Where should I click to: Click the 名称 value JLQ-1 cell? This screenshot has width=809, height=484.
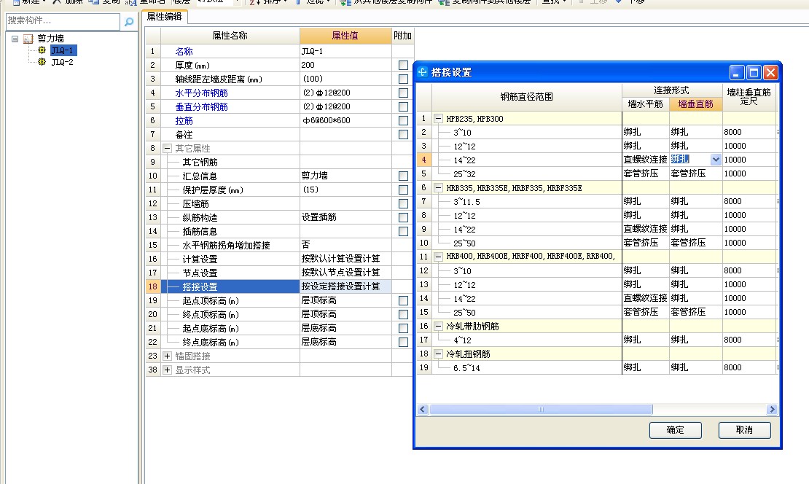tap(345, 52)
